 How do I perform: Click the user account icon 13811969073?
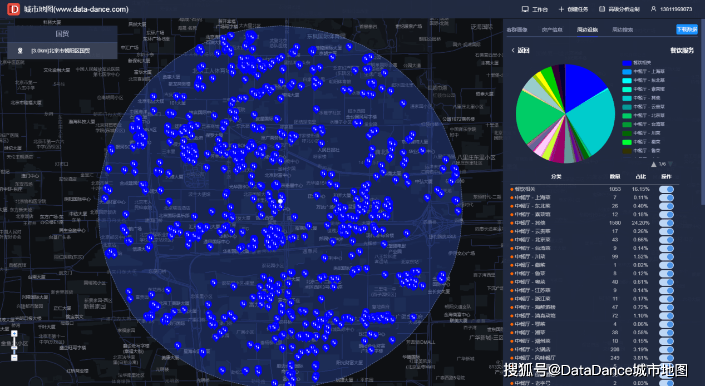[x=652, y=9]
